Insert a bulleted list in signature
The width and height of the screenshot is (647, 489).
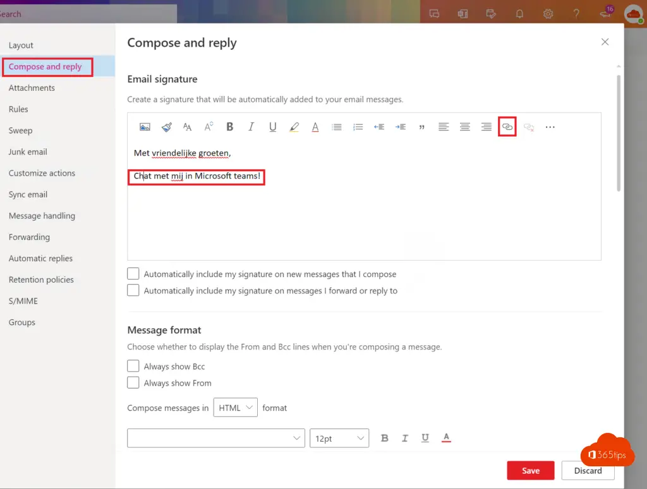pyautogui.click(x=337, y=127)
